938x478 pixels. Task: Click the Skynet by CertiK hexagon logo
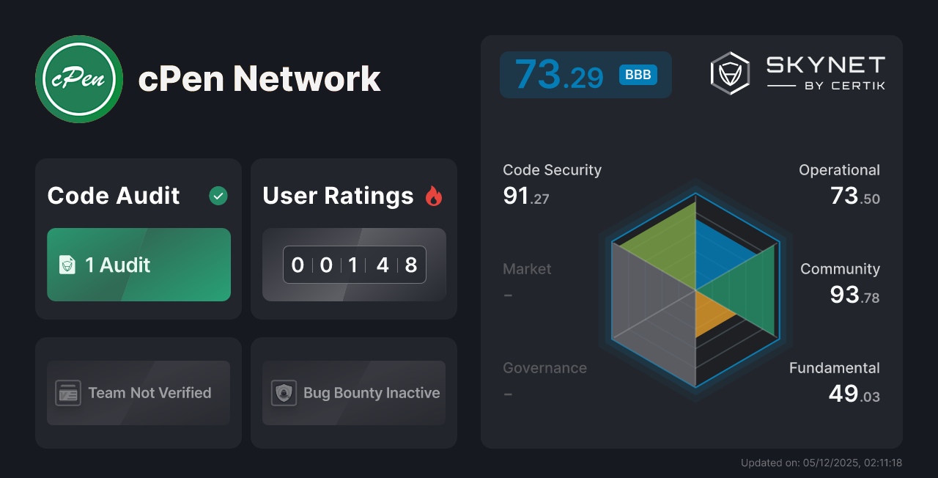[729, 73]
